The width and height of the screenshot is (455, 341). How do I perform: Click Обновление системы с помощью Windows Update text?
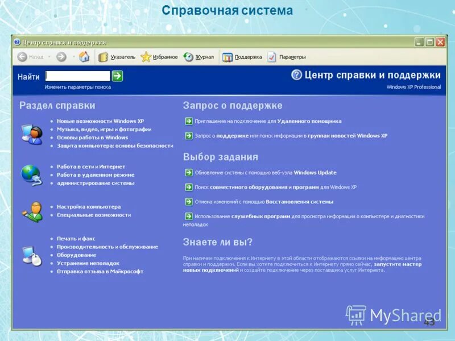click(x=266, y=173)
